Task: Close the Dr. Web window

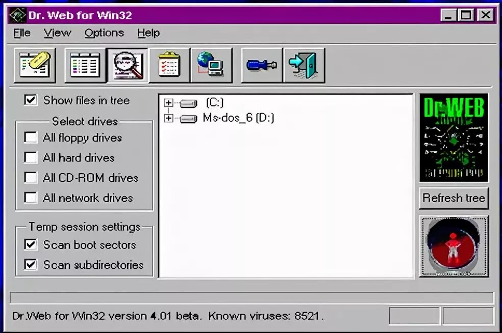Action: click(485, 15)
